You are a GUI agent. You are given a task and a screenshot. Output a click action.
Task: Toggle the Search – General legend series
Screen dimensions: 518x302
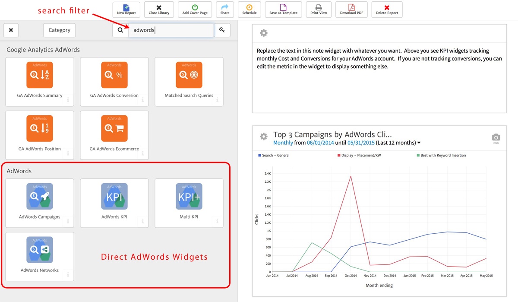click(274, 155)
